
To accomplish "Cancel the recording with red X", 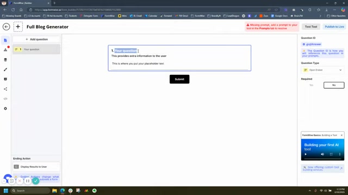I will tap(20, 181).
